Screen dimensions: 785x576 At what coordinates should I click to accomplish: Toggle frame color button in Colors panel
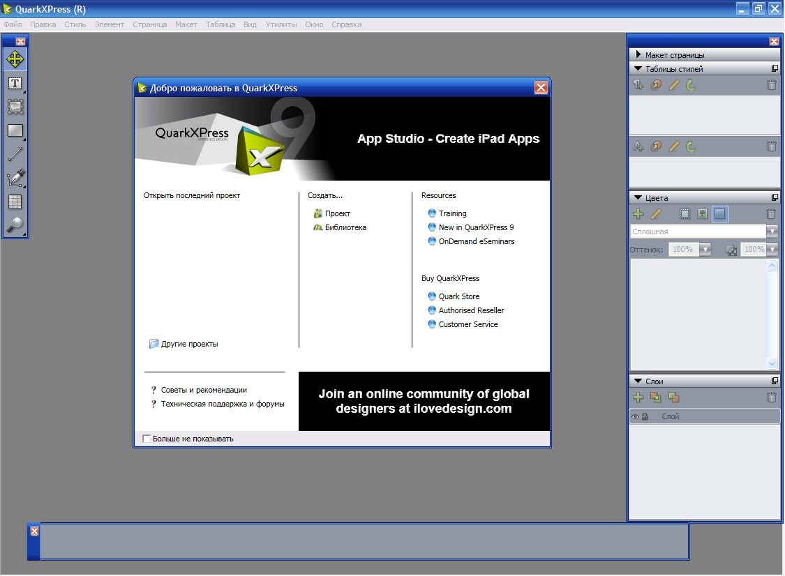(685, 214)
